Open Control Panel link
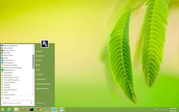Image resolution: width=179 pixels, height=112 pixels. point(41,79)
